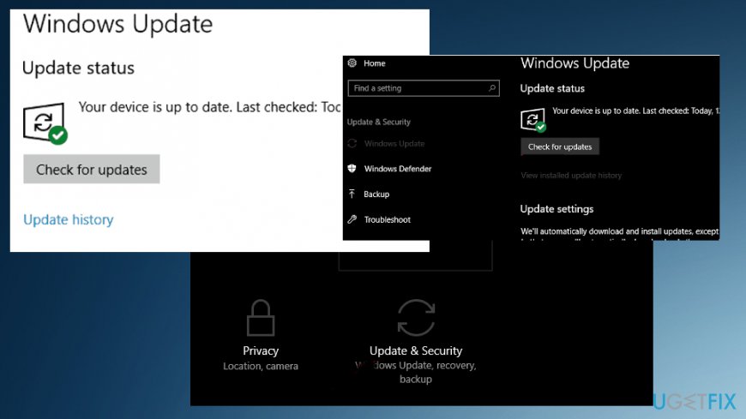The width and height of the screenshot is (746, 419).
Task: Open Windows Defender section
Action: (x=398, y=169)
